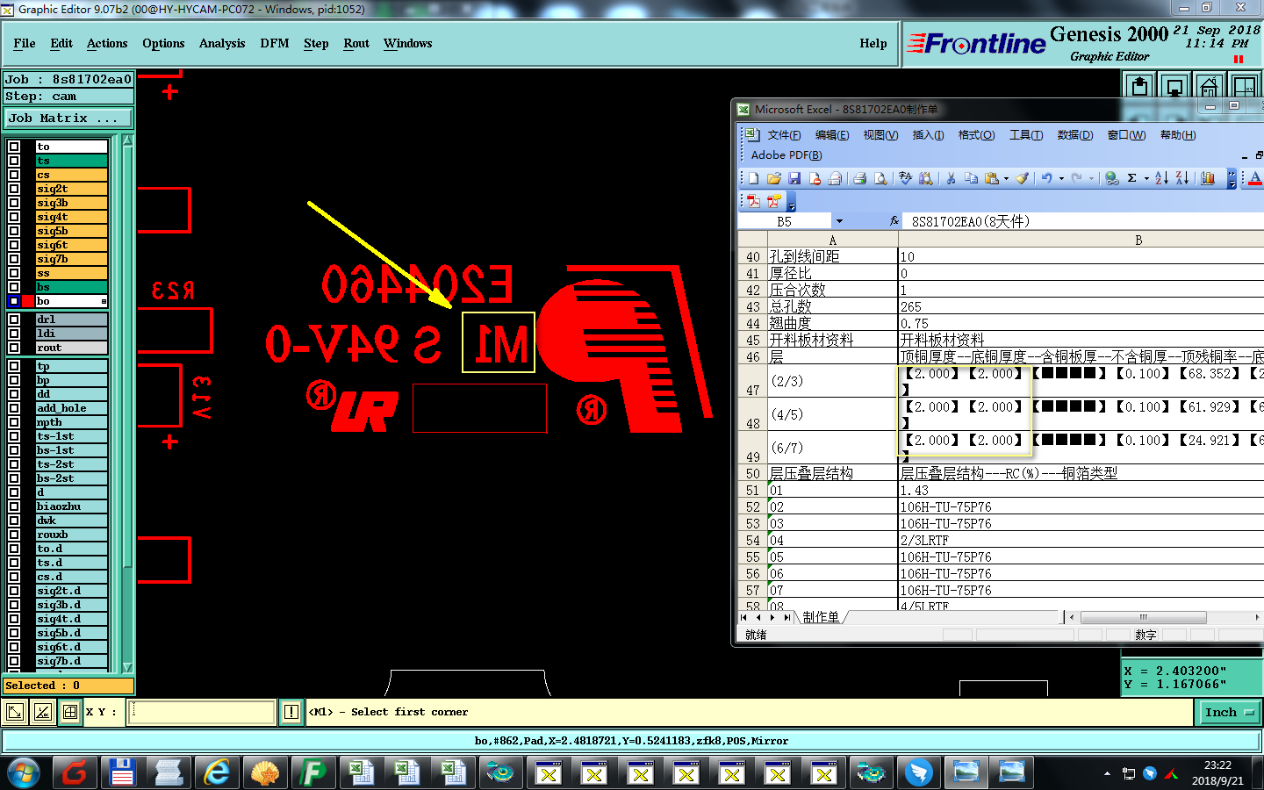This screenshot has height=790, width=1264.
Task: Click the X Y coordinate input field
Action: point(202,712)
